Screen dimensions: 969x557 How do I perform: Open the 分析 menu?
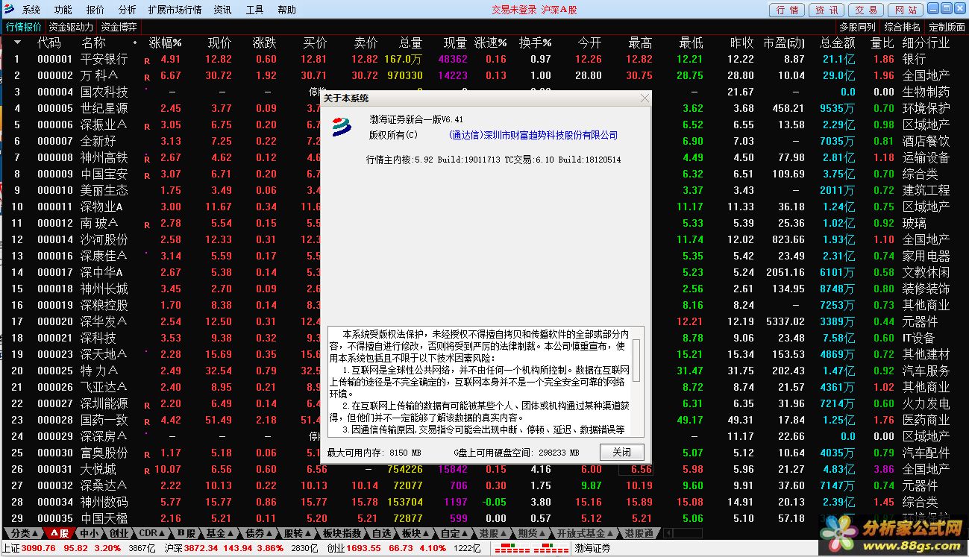[x=128, y=10]
